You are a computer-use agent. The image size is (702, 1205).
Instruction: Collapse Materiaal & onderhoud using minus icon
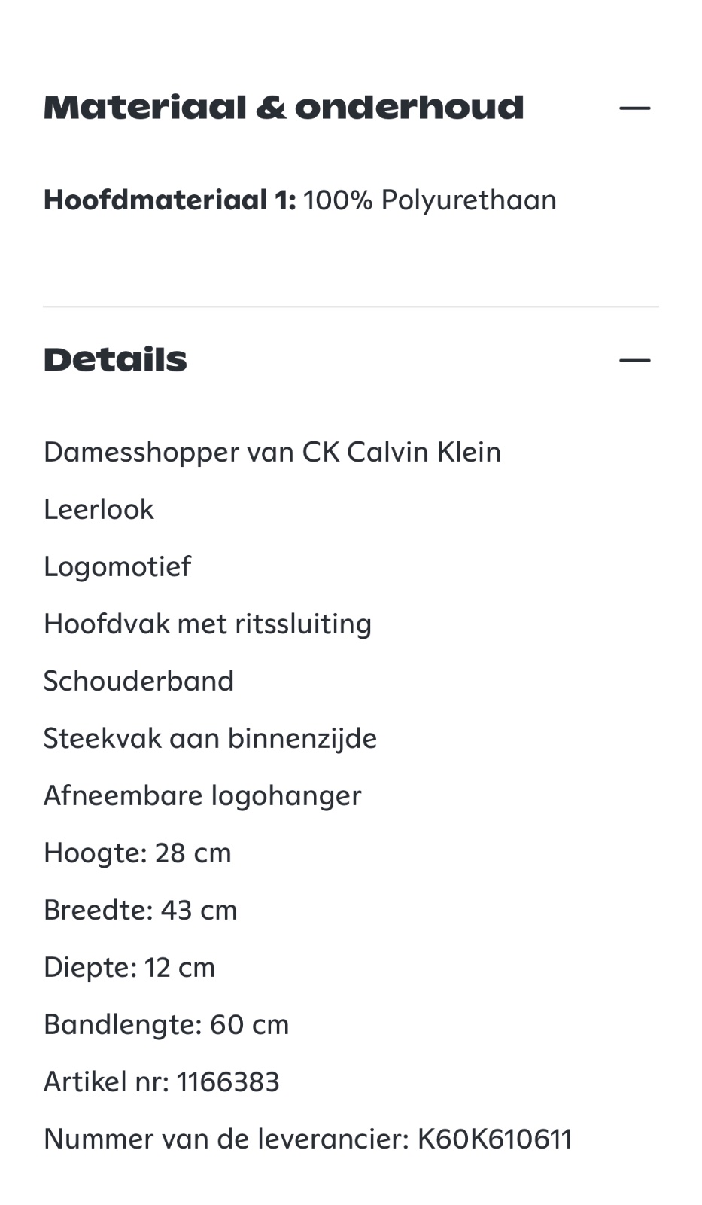[x=634, y=108]
